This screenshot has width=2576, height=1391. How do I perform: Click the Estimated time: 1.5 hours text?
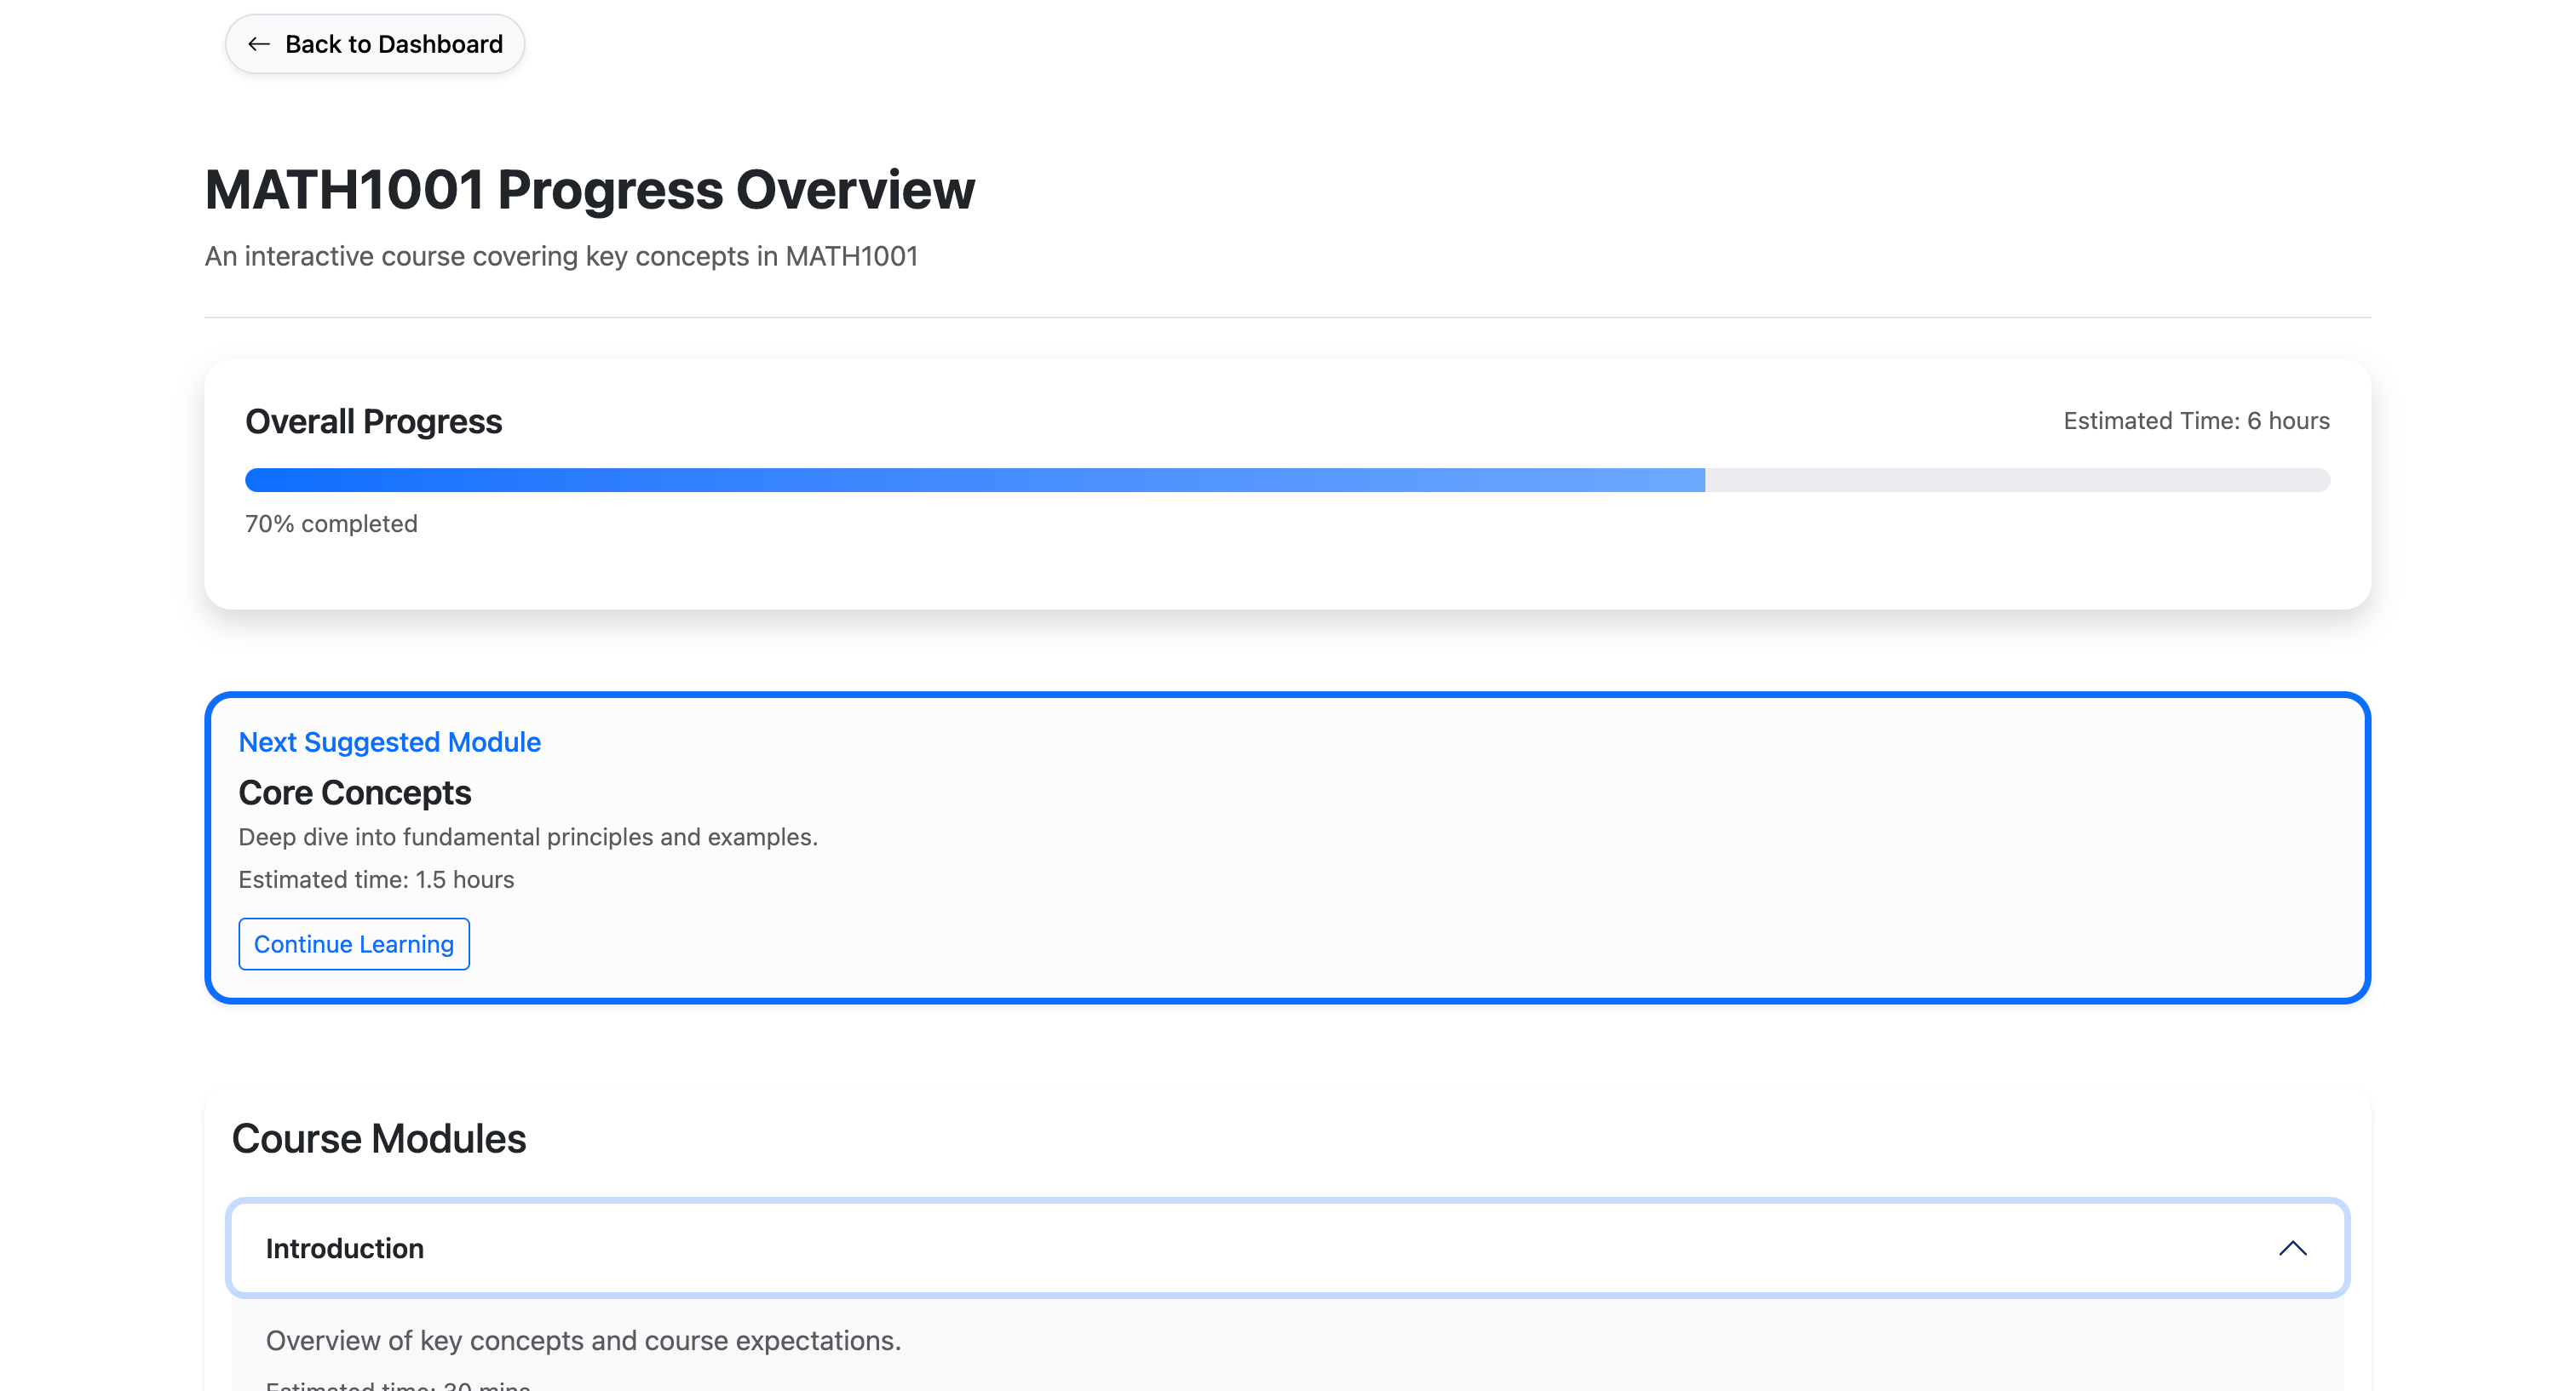[x=376, y=879]
